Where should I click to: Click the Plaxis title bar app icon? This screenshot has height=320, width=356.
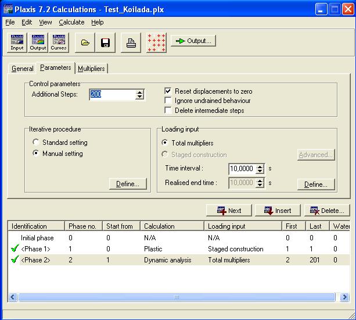(x=8, y=9)
